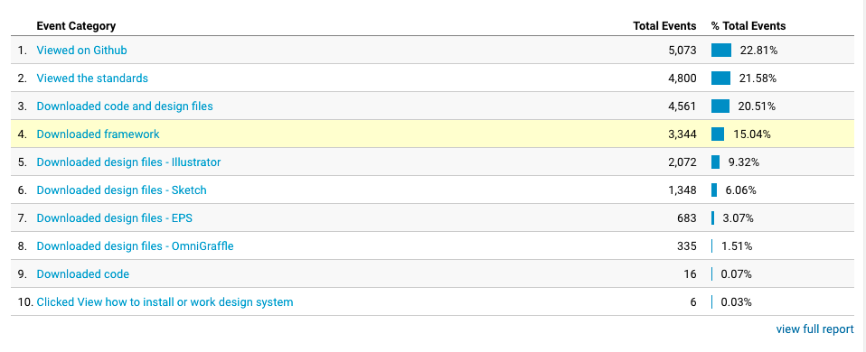Click the 21.58% percentage bar
This screenshot has height=352, width=866.
point(720,79)
